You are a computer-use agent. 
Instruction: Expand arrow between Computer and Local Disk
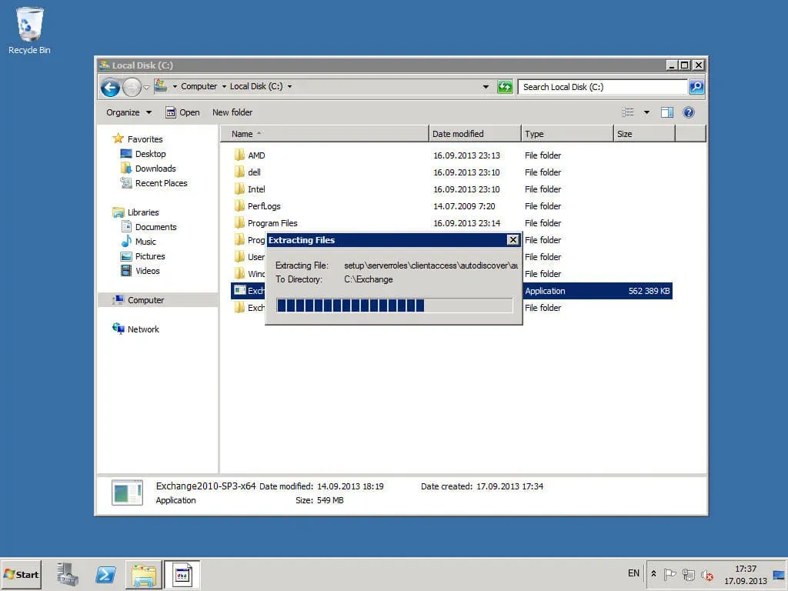pyautogui.click(x=224, y=86)
